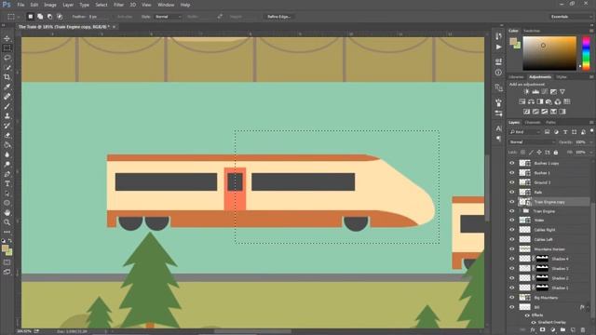The width and height of the screenshot is (596, 335).
Task: Click the Feather input field
Action: (98, 17)
